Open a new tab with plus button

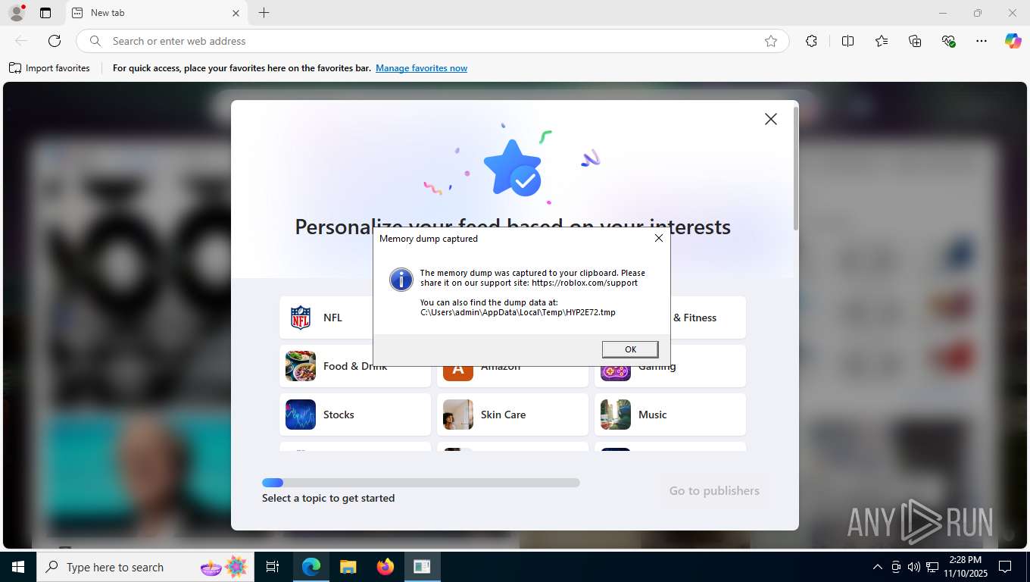[x=264, y=13]
